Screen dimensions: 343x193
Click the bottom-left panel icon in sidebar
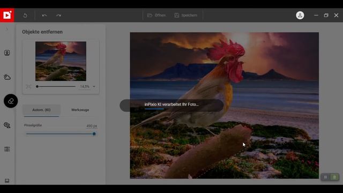[x=7, y=181]
